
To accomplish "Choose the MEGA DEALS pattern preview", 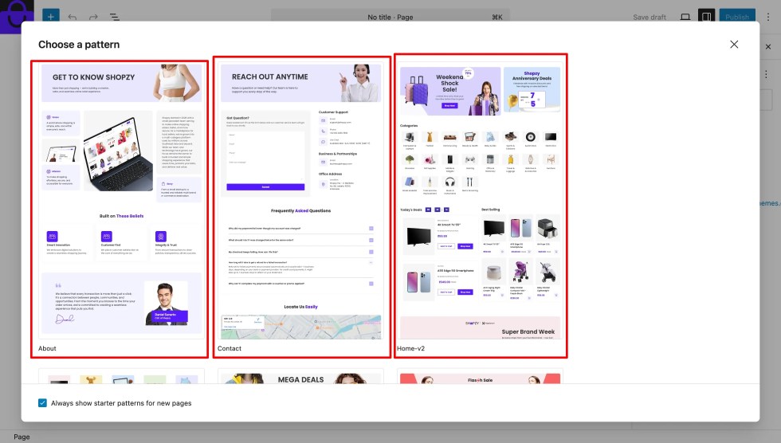I will (x=301, y=376).
